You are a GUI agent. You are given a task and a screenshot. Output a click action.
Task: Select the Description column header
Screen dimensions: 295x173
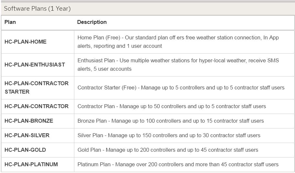click(x=92, y=22)
